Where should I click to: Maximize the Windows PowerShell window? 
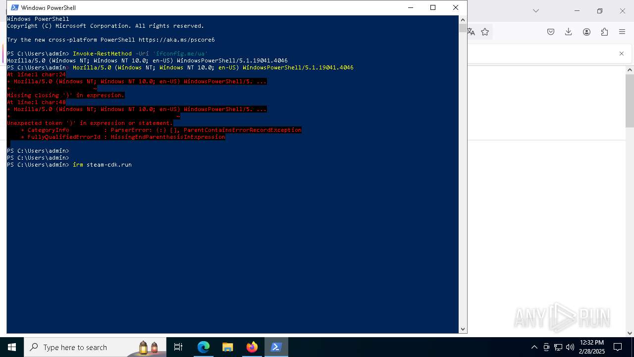tap(433, 7)
